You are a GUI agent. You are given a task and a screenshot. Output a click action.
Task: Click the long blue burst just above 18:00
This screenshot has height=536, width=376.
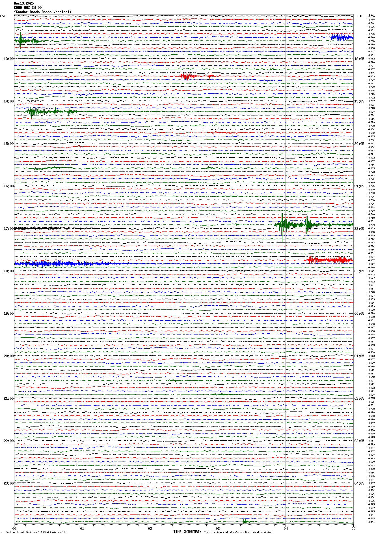[57, 264]
